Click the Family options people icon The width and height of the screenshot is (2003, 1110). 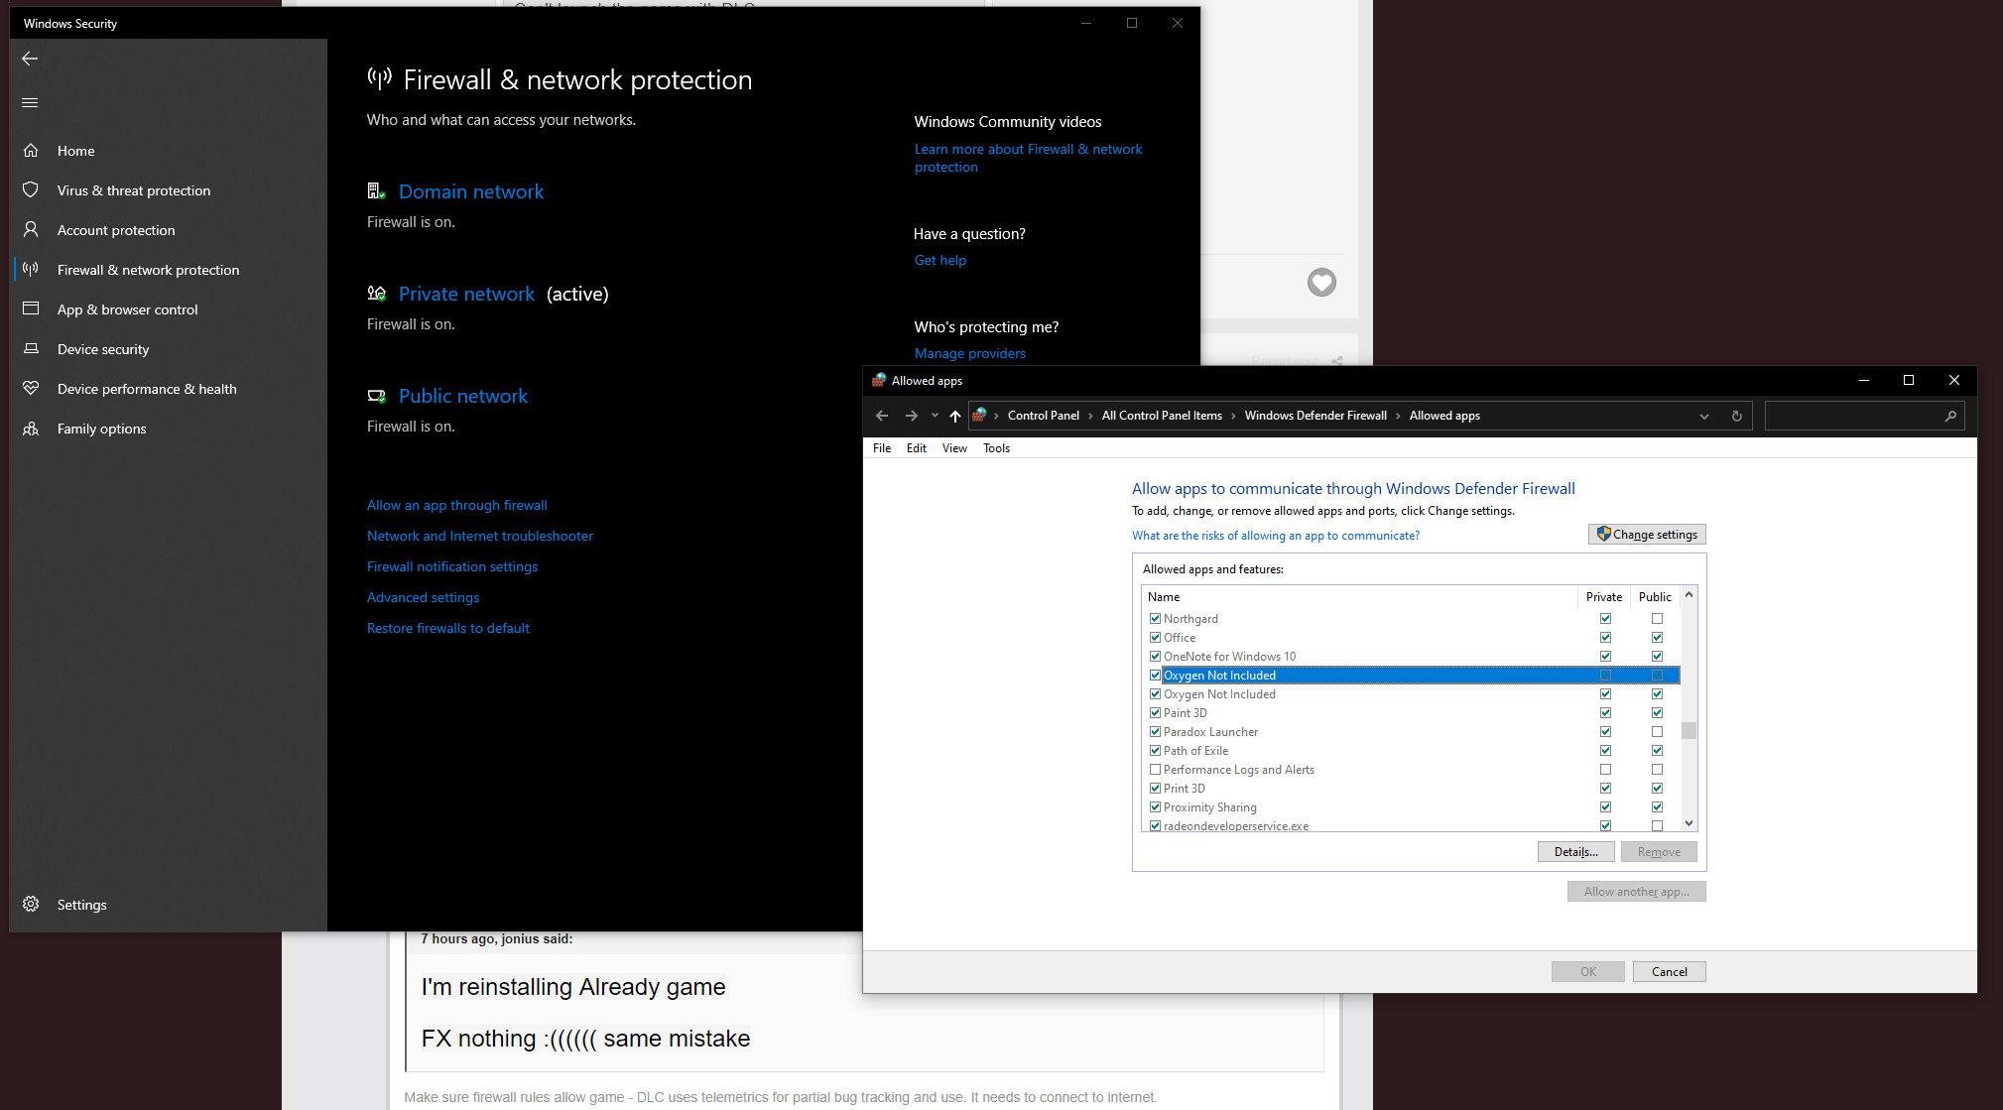(x=31, y=428)
